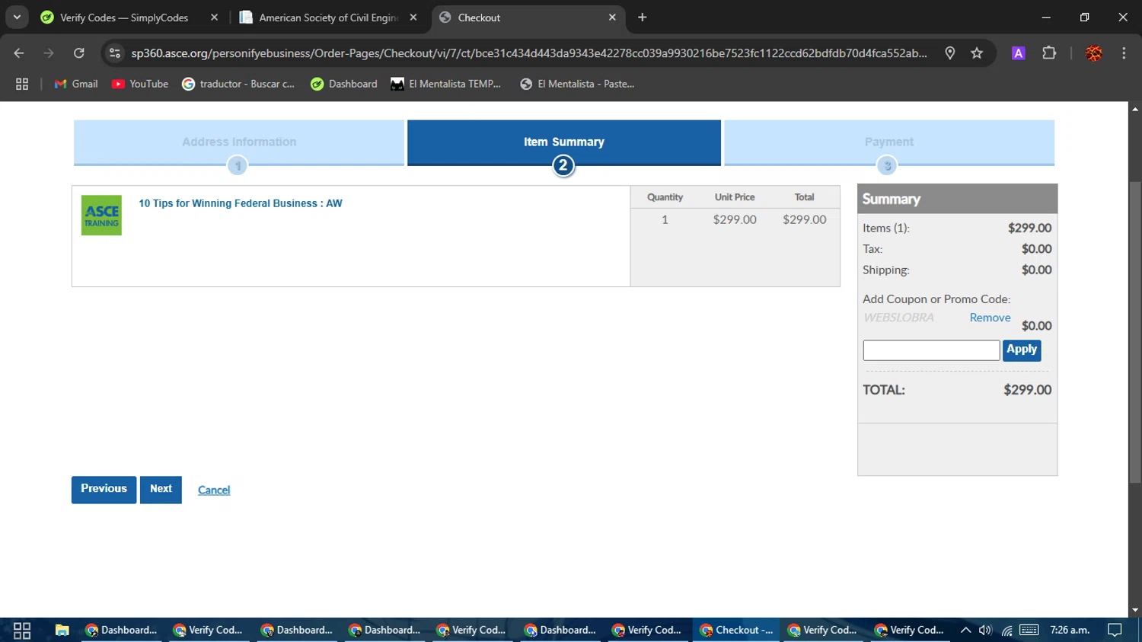Click the Next button
The width and height of the screenshot is (1142, 642).
161,490
